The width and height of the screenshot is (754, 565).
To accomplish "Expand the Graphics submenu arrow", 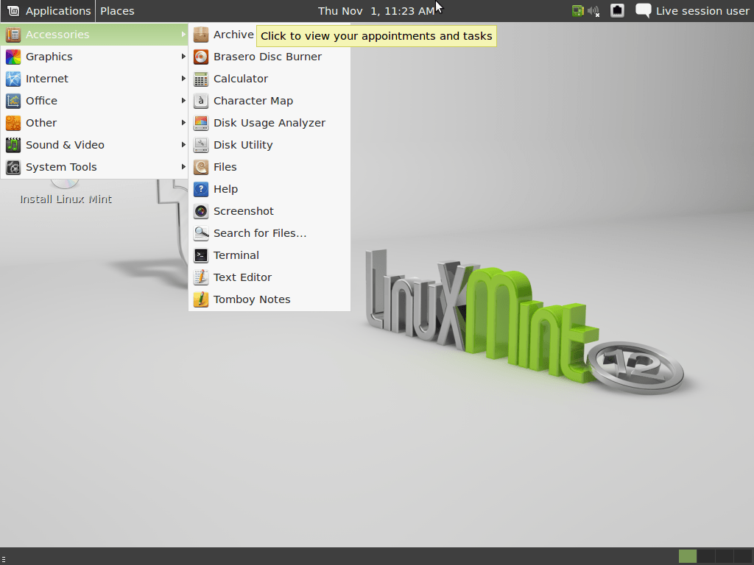I will point(183,57).
